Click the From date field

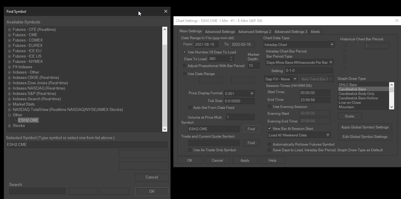click(x=206, y=44)
